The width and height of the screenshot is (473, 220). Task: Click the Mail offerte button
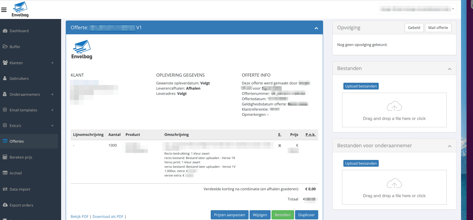[438, 28]
